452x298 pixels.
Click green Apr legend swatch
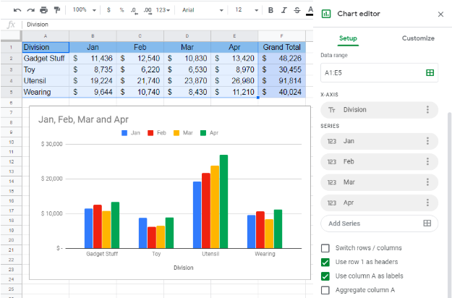[203, 133]
